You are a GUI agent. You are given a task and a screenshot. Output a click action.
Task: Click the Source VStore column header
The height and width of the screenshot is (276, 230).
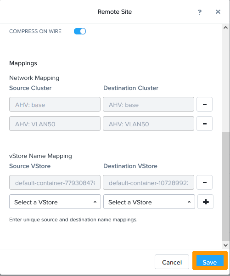pos(30,166)
